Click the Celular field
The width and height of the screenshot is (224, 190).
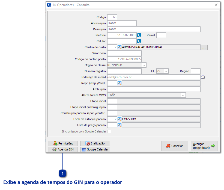122,41
